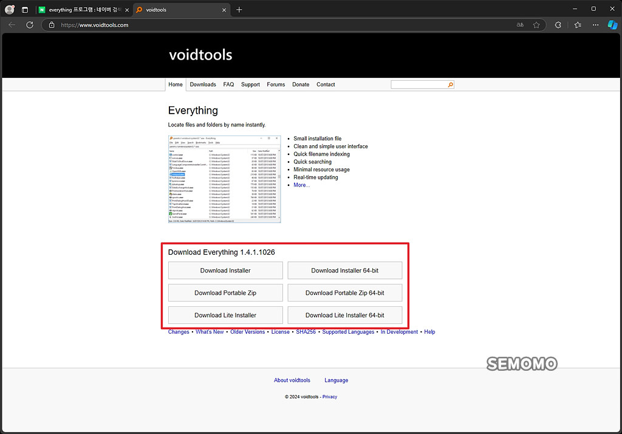Open the SHA256 link
This screenshot has width=622, height=434.
point(306,332)
